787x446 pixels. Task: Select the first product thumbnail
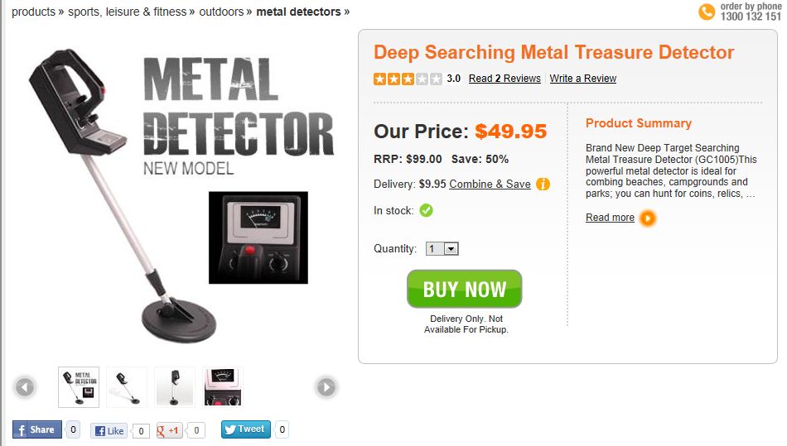79,387
